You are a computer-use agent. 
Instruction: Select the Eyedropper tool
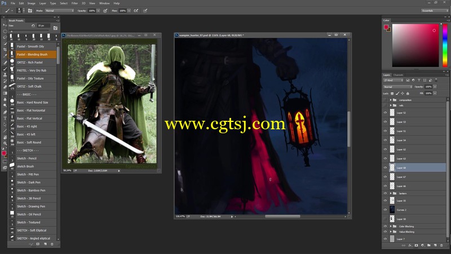tap(5, 56)
